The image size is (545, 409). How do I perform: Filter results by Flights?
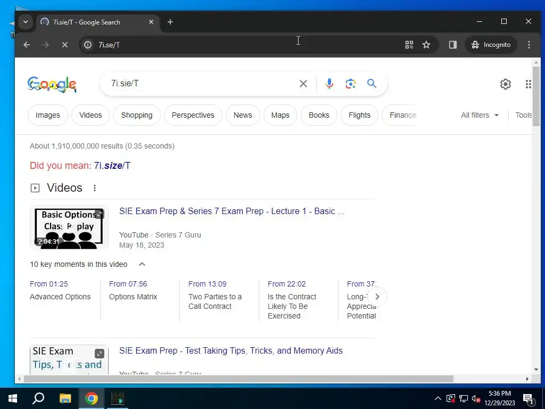[359, 115]
